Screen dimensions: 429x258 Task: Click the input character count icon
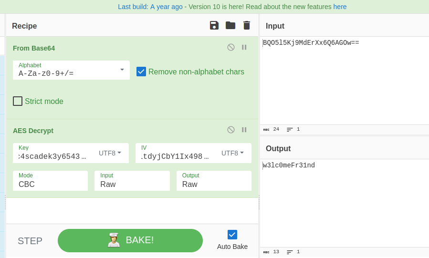click(x=266, y=130)
